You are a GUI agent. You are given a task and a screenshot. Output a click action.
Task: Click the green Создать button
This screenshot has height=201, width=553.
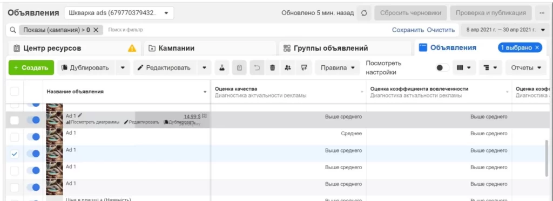click(31, 67)
